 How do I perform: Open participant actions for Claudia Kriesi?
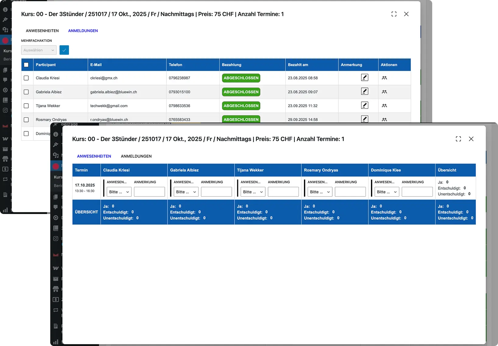(x=384, y=78)
